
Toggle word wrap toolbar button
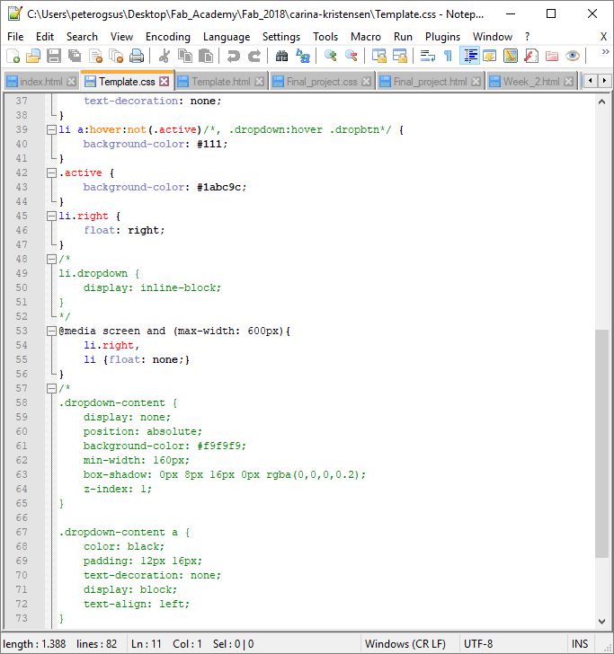(427, 56)
